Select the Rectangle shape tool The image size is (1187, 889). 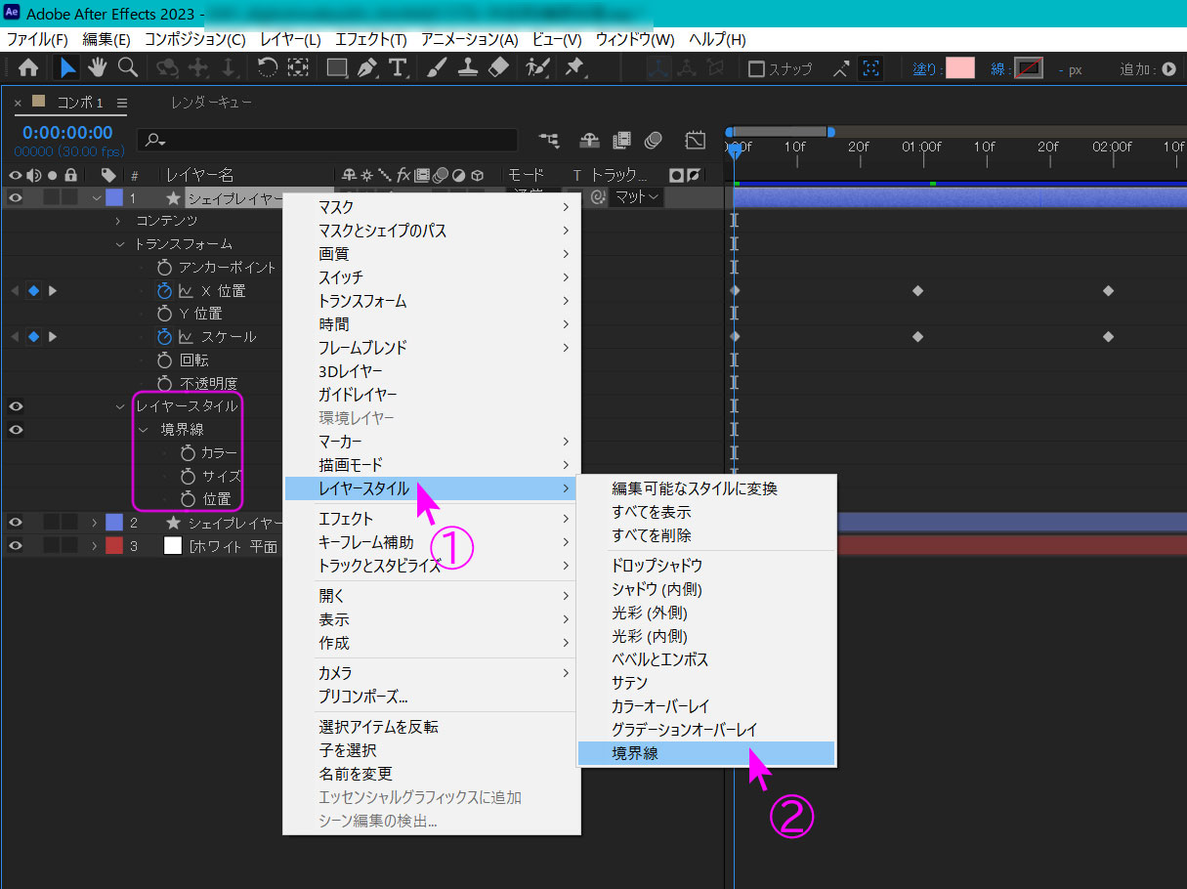coord(337,67)
